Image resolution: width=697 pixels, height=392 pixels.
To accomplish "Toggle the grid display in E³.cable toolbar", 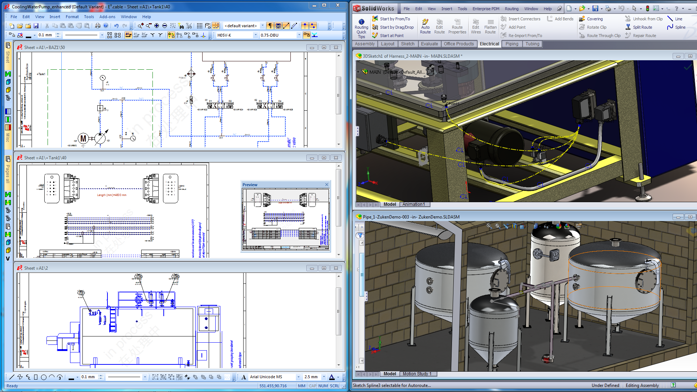I will click(x=199, y=26).
